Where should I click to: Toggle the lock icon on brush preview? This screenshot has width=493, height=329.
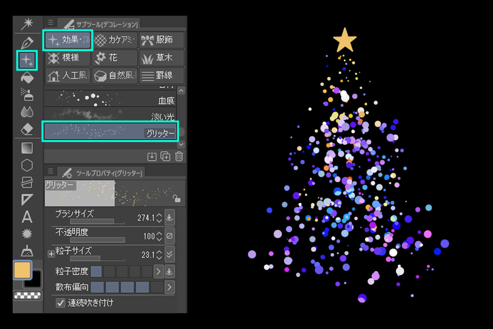[x=177, y=199]
